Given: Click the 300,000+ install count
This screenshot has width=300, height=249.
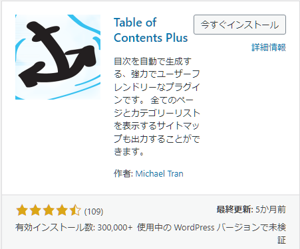Looking at the screenshot, I should tap(115, 227).
